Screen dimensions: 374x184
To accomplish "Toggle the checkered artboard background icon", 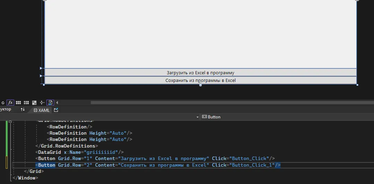I will pyautogui.click(x=34, y=102).
